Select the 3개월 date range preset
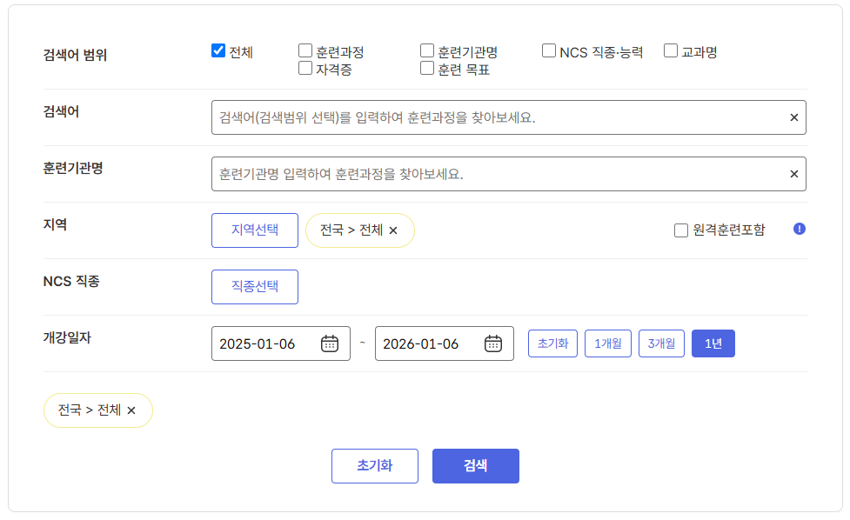 660,343
